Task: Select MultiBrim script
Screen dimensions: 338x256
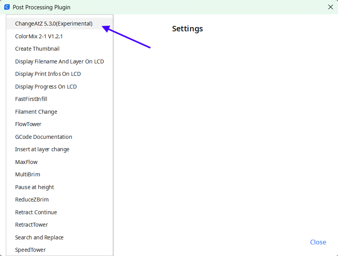Action: pyautogui.click(x=59, y=174)
